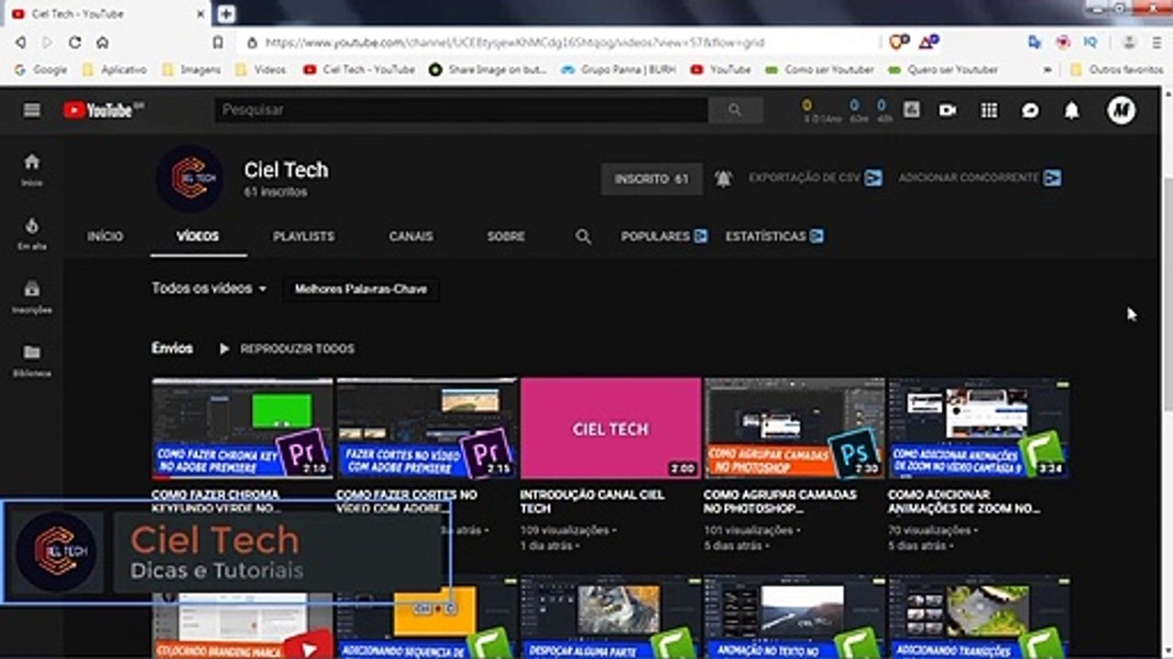The width and height of the screenshot is (1173, 659).
Task: Click the ADICIONAR CONCORRENTE button
Action: (x=980, y=178)
